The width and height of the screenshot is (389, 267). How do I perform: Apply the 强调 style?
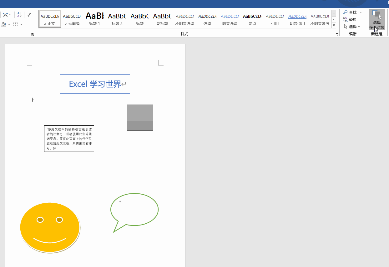[x=207, y=19]
